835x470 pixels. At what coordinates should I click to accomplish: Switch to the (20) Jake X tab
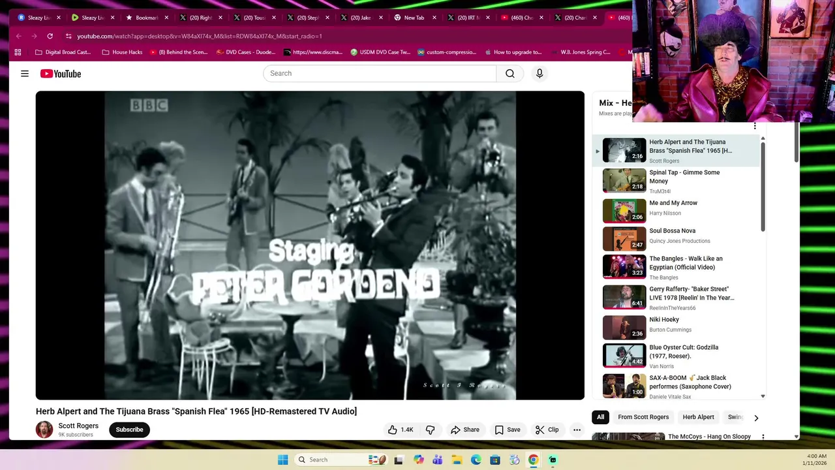point(360,18)
